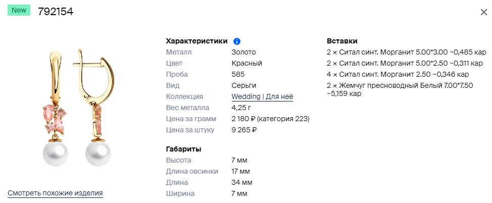Click the metal value Золото
The image size is (492, 203).
(x=243, y=52)
